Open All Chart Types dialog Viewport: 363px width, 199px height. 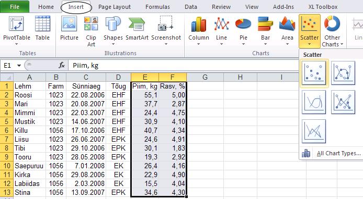[338, 153]
